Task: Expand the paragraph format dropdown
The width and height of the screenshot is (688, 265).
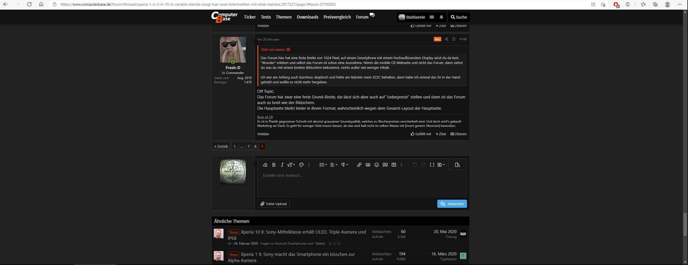Action: pyautogui.click(x=345, y=165)
